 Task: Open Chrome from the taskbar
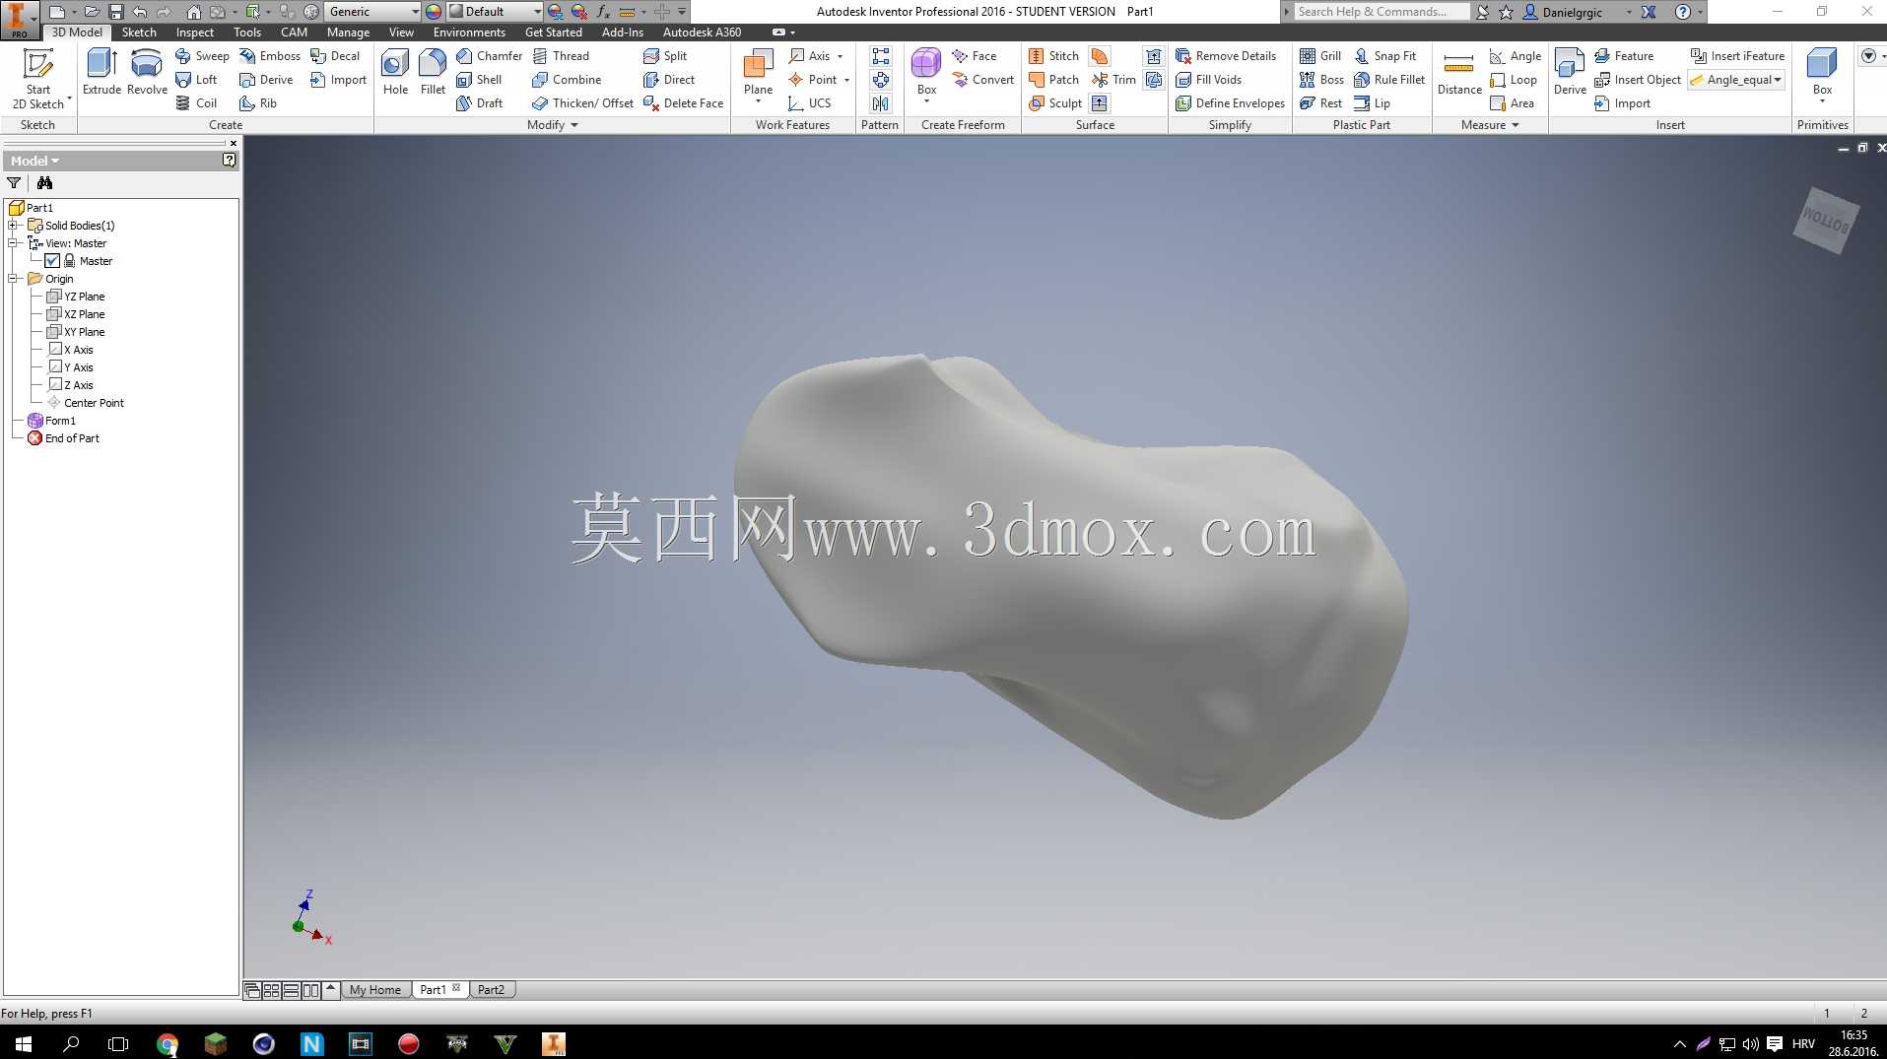pos(168,1044)
